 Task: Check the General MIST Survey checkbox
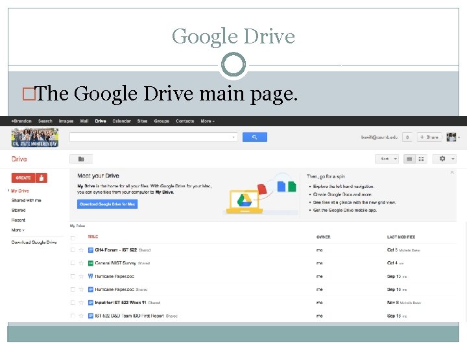(73, 263)
